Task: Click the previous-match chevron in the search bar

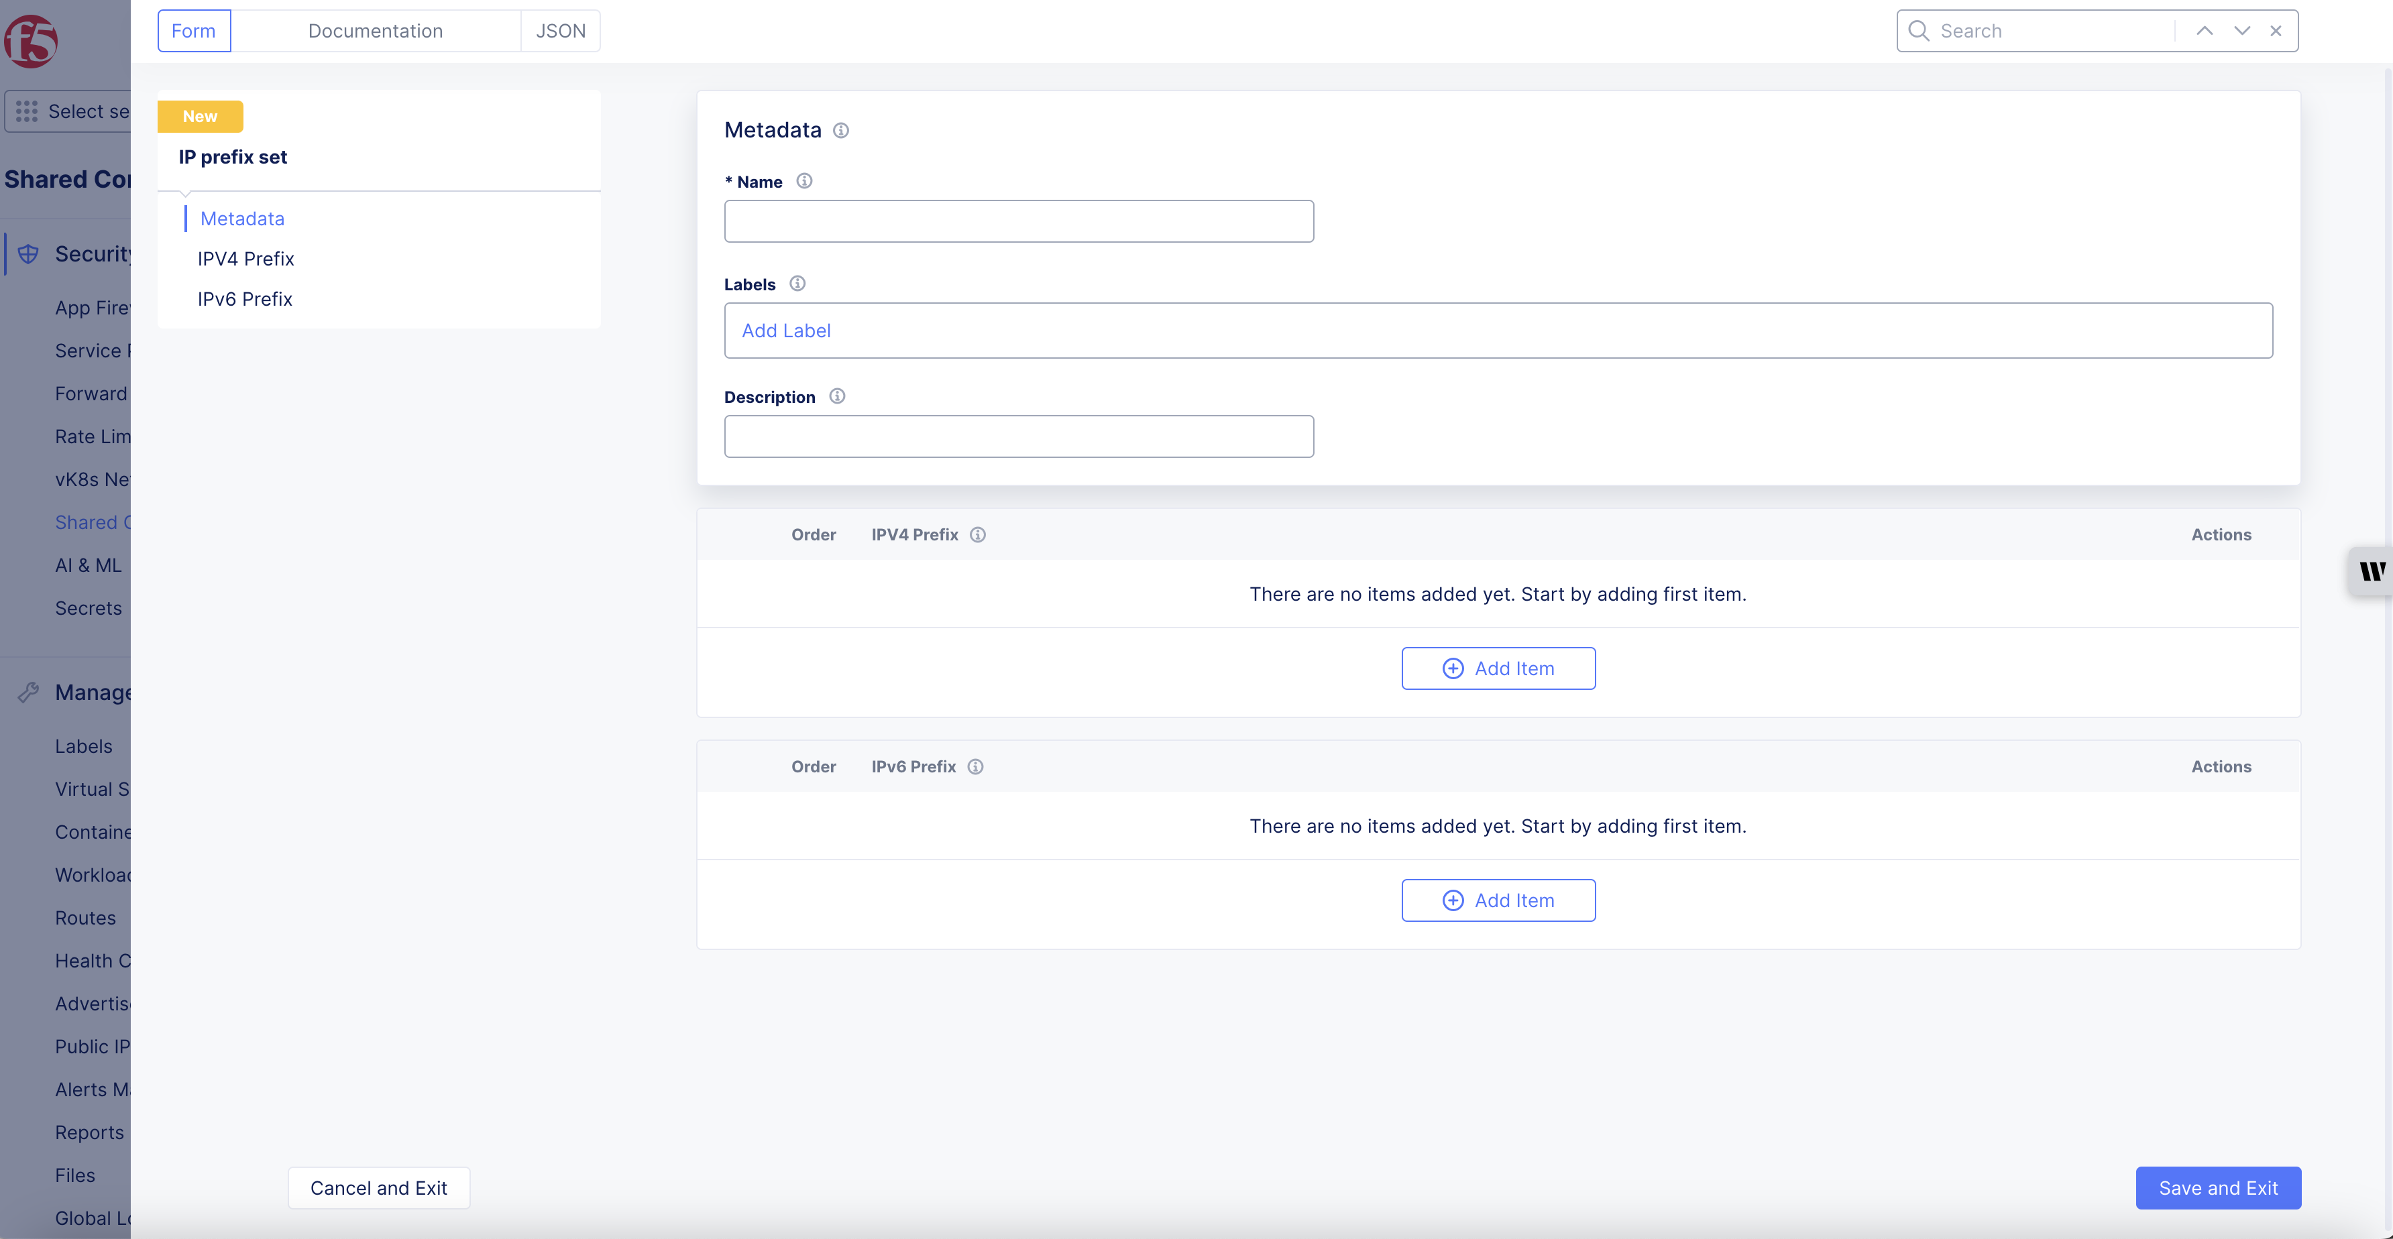Action: [x=2203, y=31]
